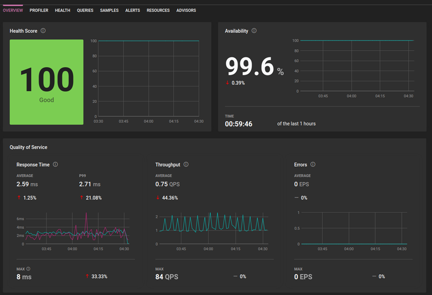
Task: Open the Overview tab
Action: [13, 10]
